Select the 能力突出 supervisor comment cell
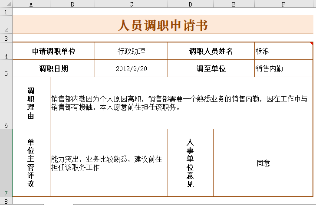This screenshot has width=316, height=205. (x=109, y=163)
